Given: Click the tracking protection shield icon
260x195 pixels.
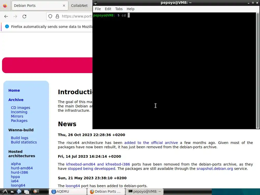Looking at the screenshot, I should pyautogui.click(x=50, y=16).
